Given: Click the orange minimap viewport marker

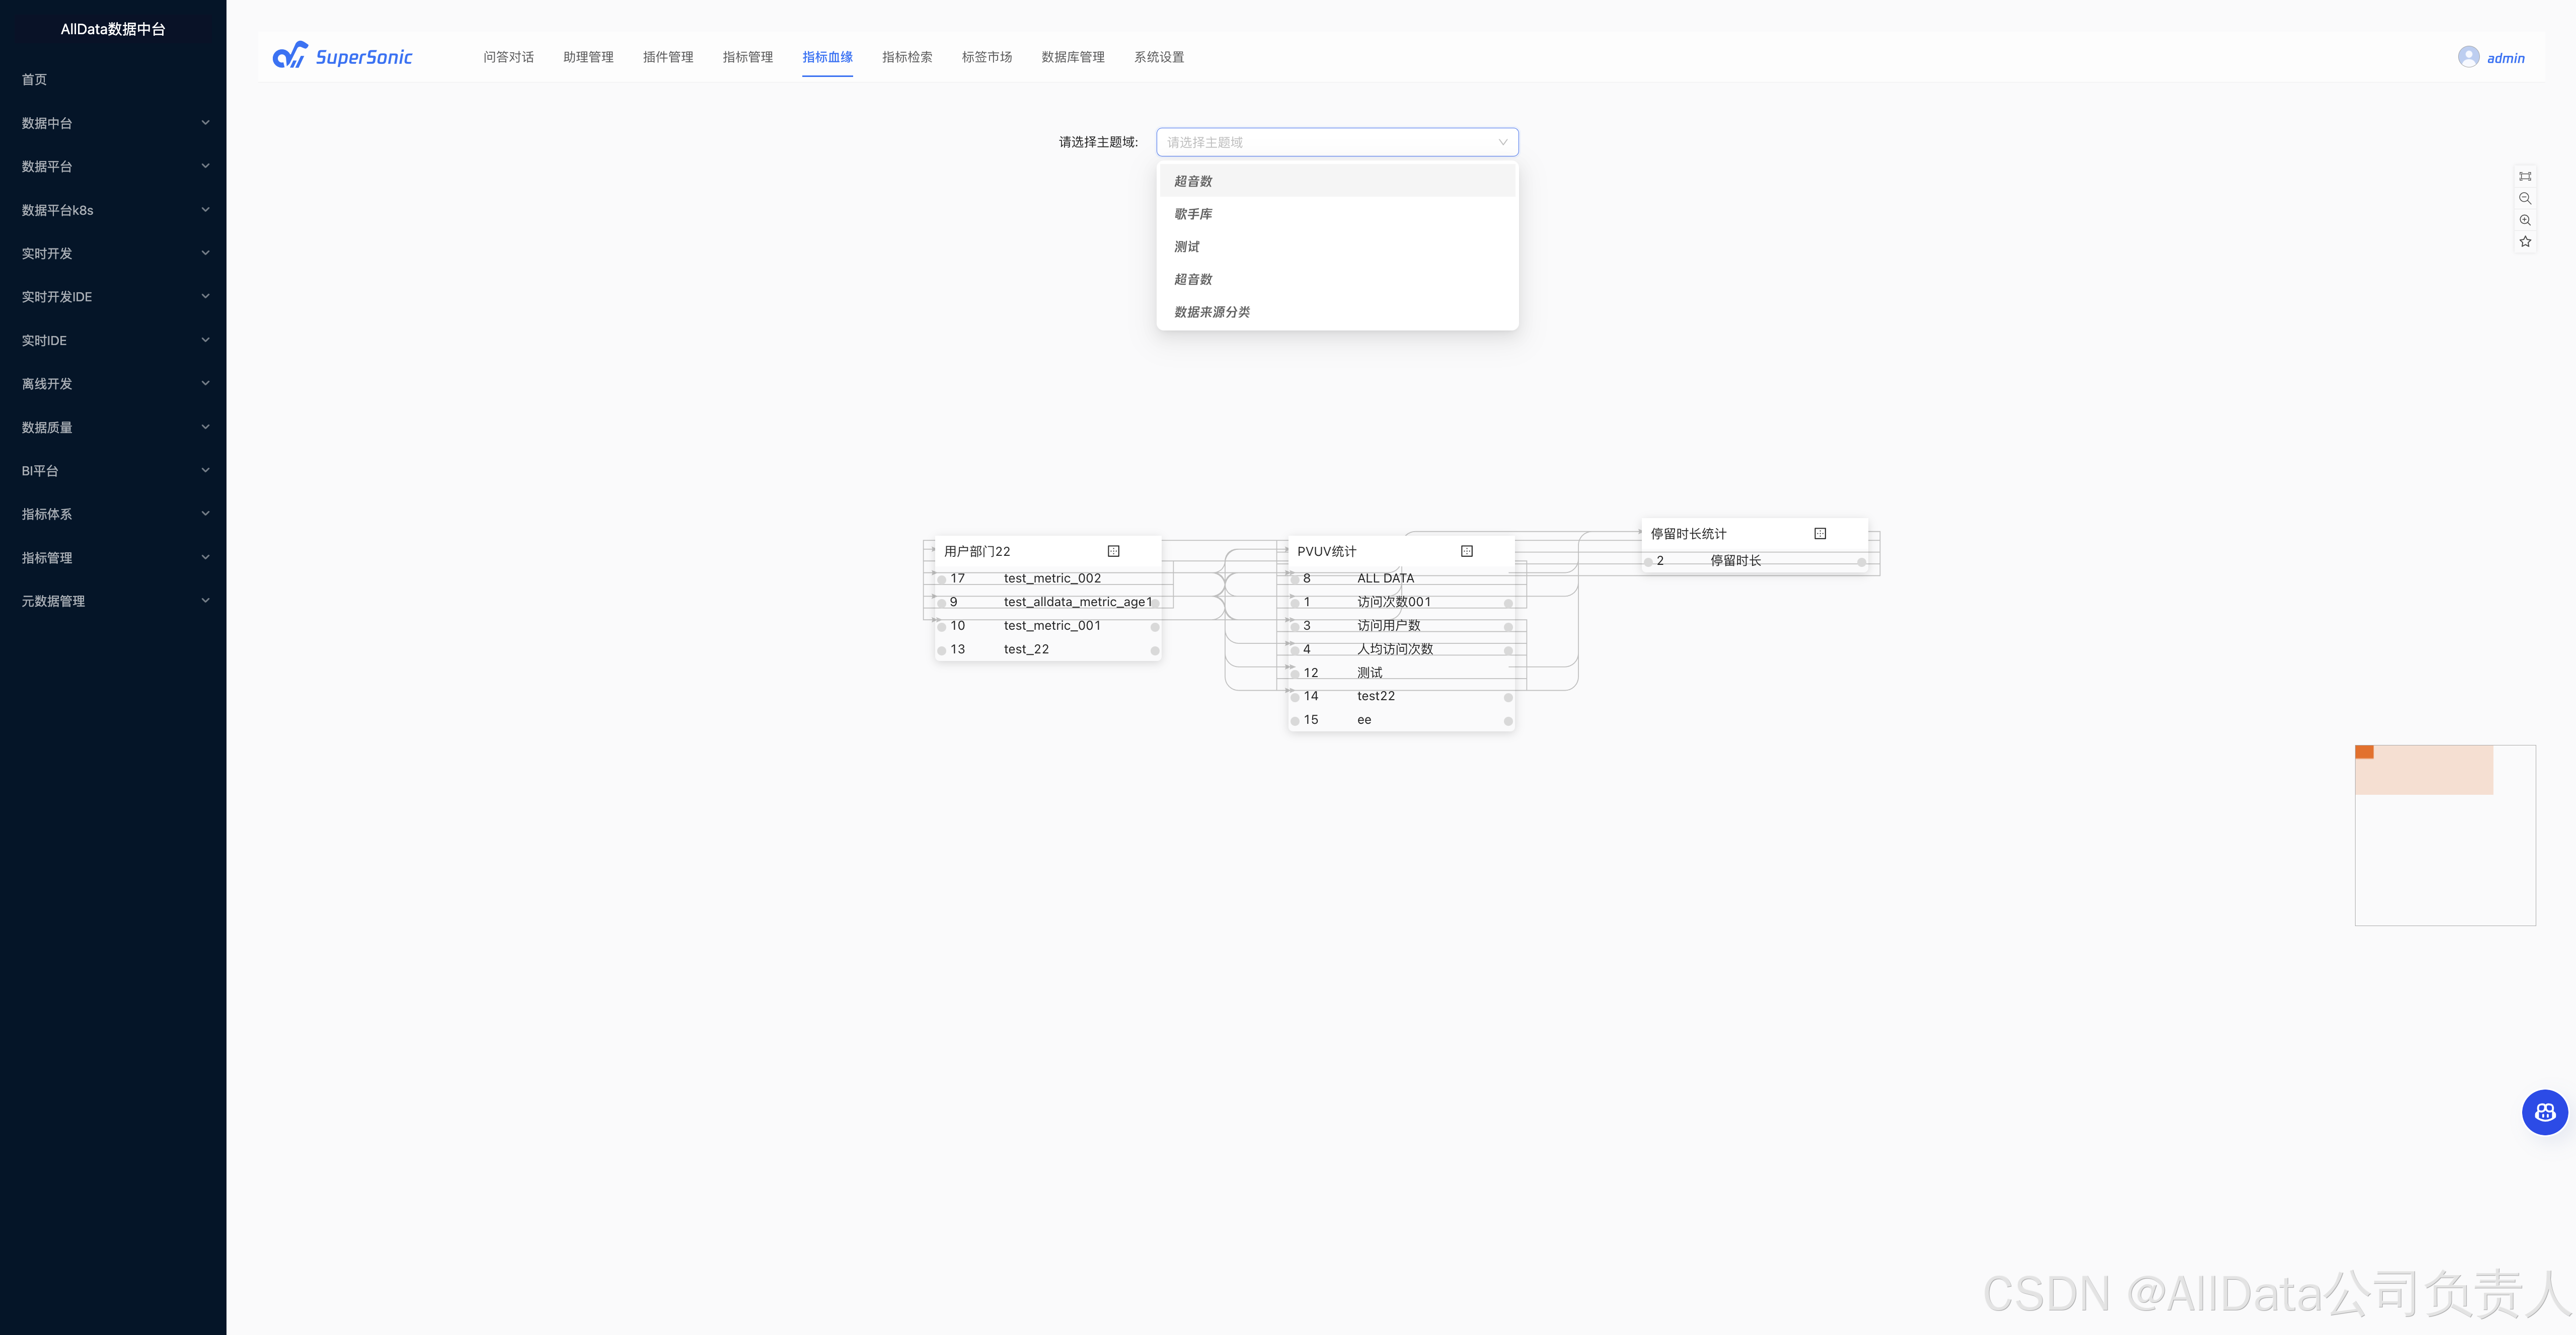Looking at the screenshot, I should click(x=2364, y=753).
